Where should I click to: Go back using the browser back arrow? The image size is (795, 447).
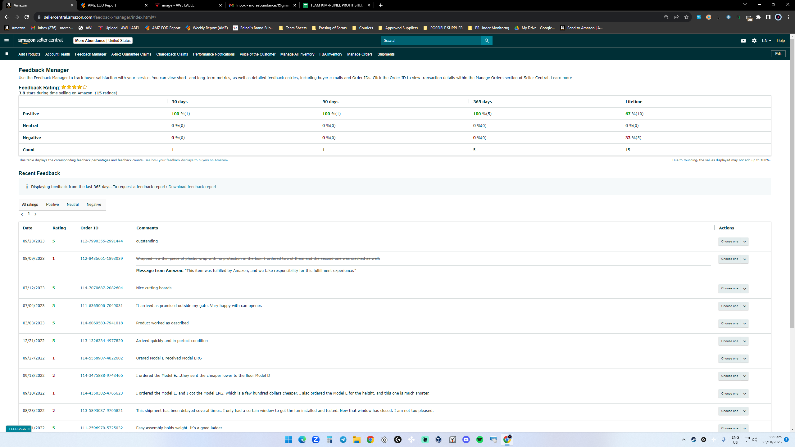pyautogui.click(x=7, y=17)
